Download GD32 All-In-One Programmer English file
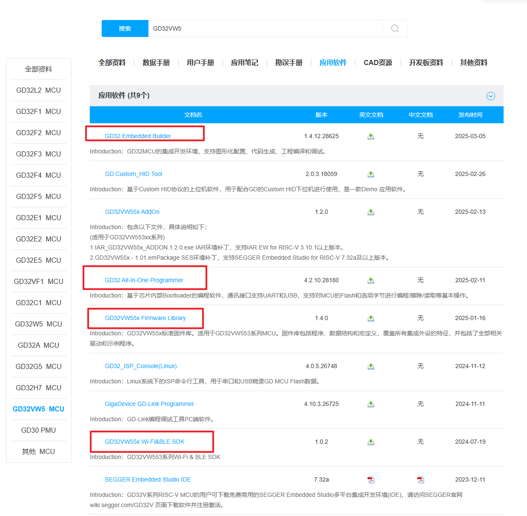Screen dimensions: 527x516 (371, 281)
